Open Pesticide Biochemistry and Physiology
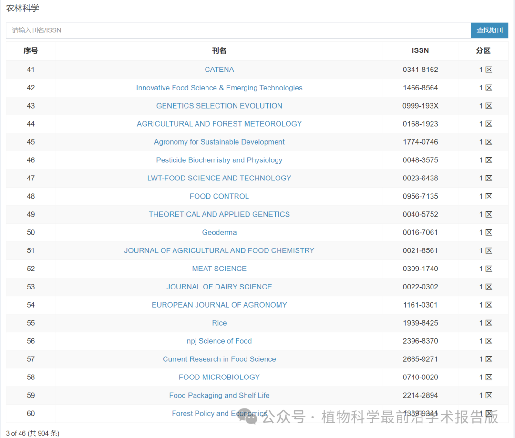515x438 pixels. 219,160
